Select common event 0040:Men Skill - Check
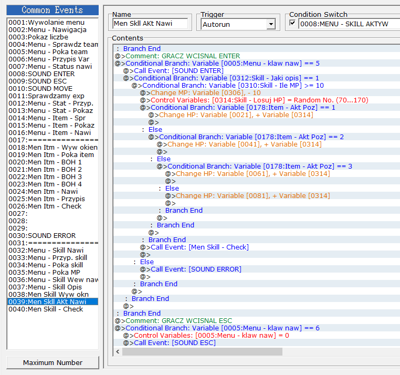The width and height of the screenshot is (400, 375). [52, 309]
